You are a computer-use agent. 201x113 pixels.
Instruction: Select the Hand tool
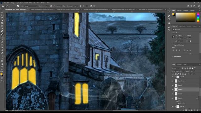coord(2,64)
